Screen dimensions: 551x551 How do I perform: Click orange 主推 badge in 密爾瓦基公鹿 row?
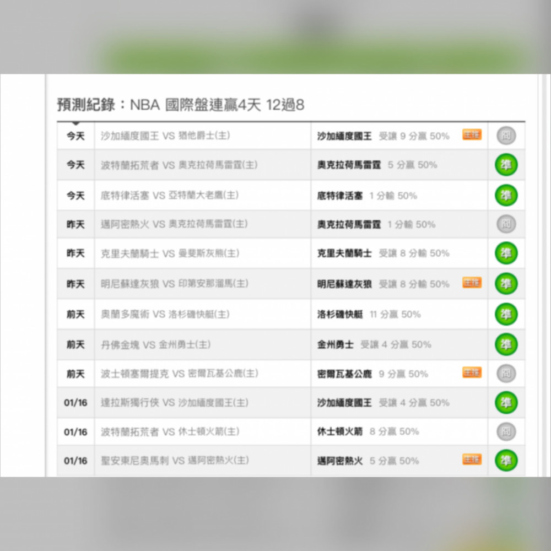tap(472, 372)
